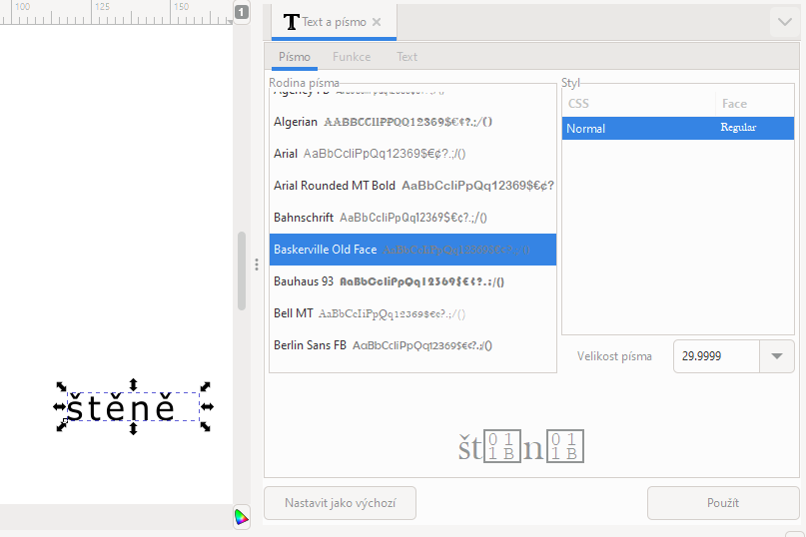The width and height of the screenshot is (806, 537).
Task: Click top-middle scale handle of selection
Action: pos(133,385)
